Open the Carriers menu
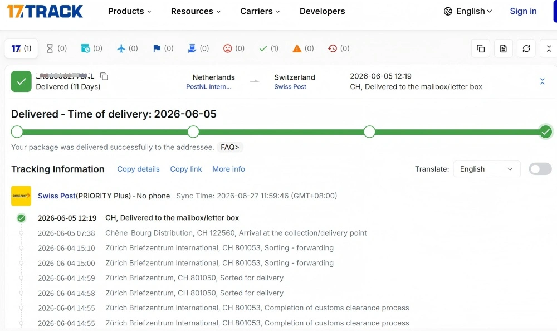 pos(260,11)
